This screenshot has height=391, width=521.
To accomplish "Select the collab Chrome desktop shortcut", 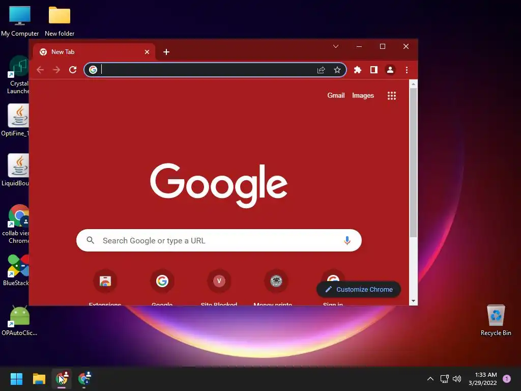I will coord(17,224).
